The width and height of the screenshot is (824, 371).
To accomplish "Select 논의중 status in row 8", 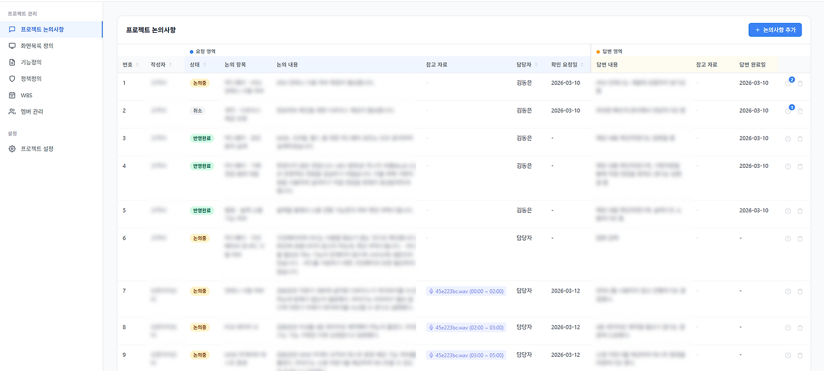I will [200, 327].
